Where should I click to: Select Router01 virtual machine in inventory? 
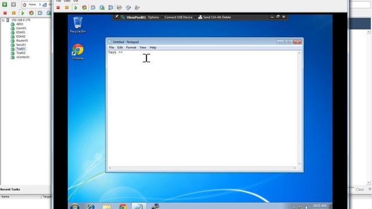tap(22, 41)
